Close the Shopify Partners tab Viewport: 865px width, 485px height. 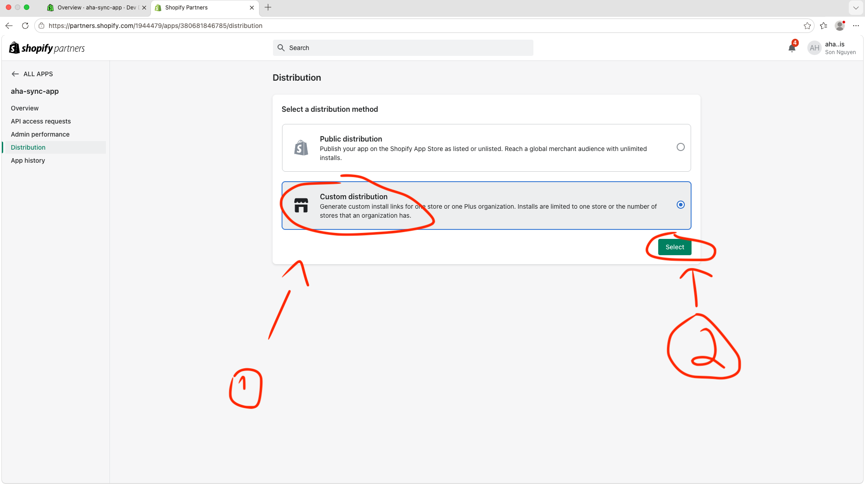252,8
